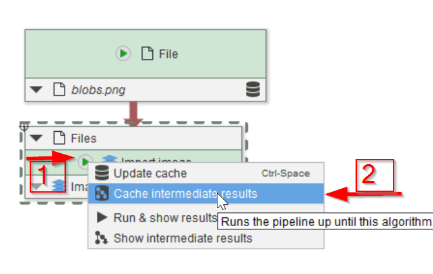Click the Files slot label
This screenshot has width=433, height=274.
(x=83, y=138)
